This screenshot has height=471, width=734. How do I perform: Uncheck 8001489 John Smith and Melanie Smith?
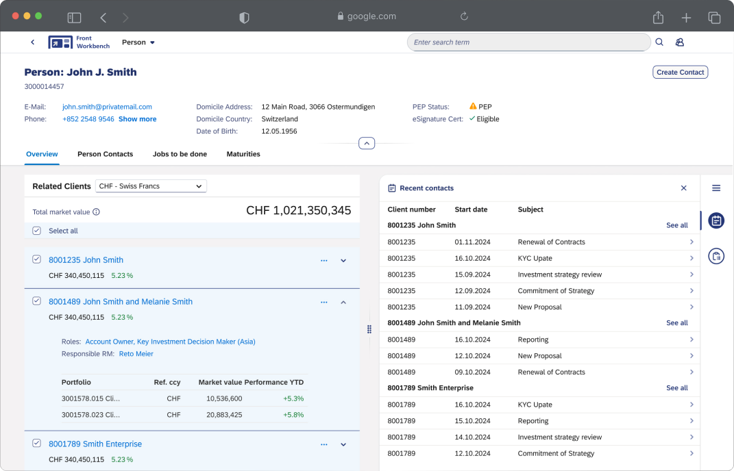click(x=37, y=301)
